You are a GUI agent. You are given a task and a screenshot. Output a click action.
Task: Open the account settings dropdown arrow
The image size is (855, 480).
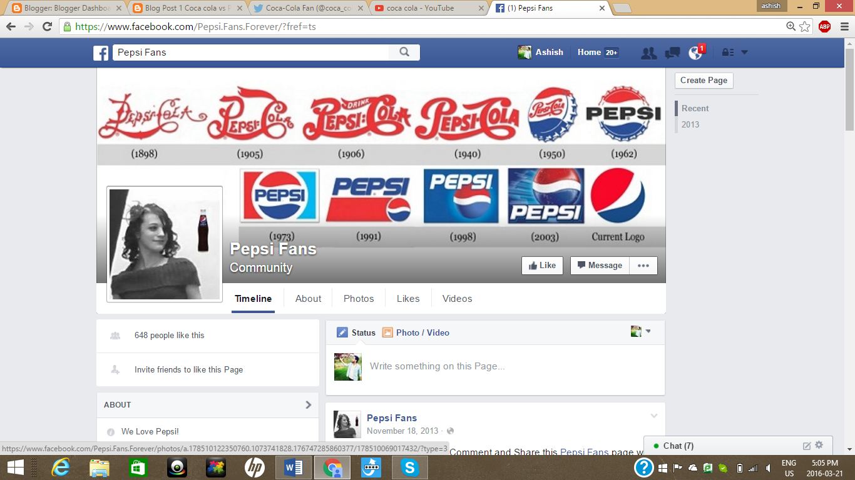[x=744, y=52]
